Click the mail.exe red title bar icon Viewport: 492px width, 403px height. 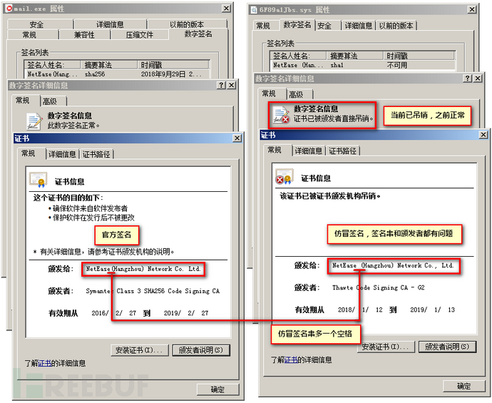click(9, 9)
